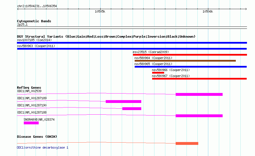Click the blue nsv1007185 gain variant bar

132,43
